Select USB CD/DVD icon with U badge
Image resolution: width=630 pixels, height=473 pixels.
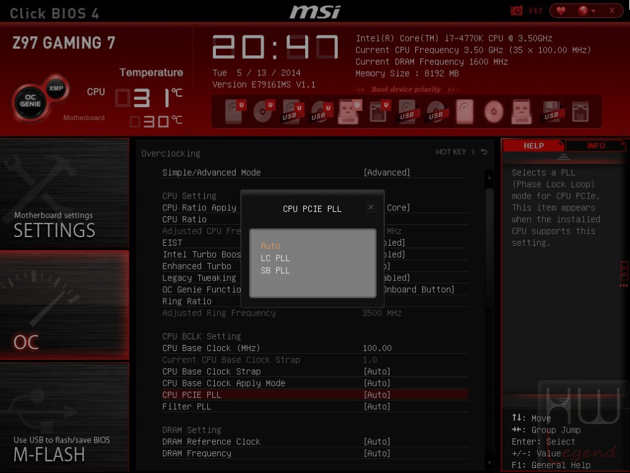321,111
